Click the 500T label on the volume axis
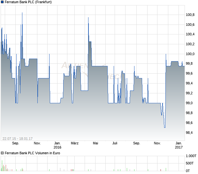 point(190,163)
